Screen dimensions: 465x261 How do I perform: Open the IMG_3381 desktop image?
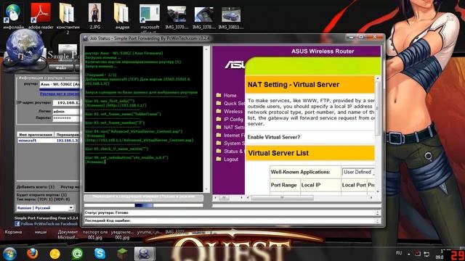pos(231,17)
